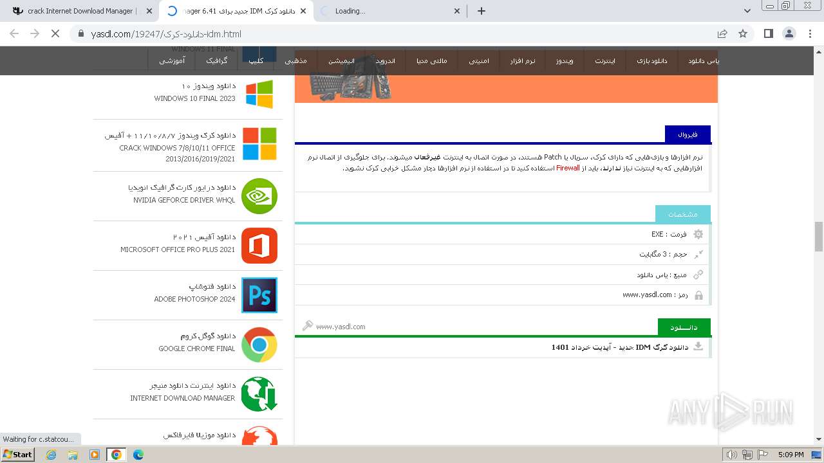This screenshot has width=824, height=463.
Task: Open the 'اینترنت' nav menu item
Action: tap(605, 61)
